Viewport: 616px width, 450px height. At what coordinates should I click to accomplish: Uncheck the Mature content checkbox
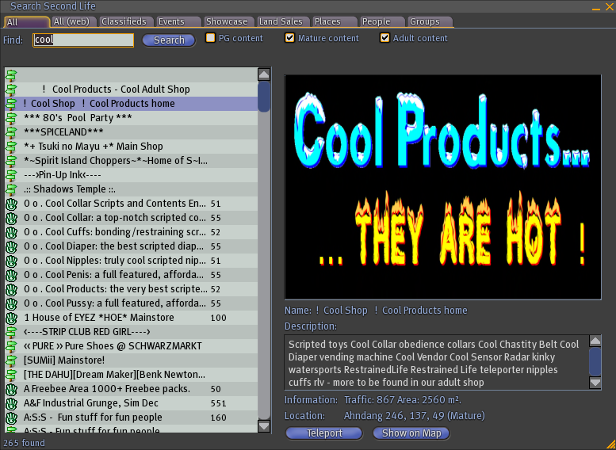290,38
